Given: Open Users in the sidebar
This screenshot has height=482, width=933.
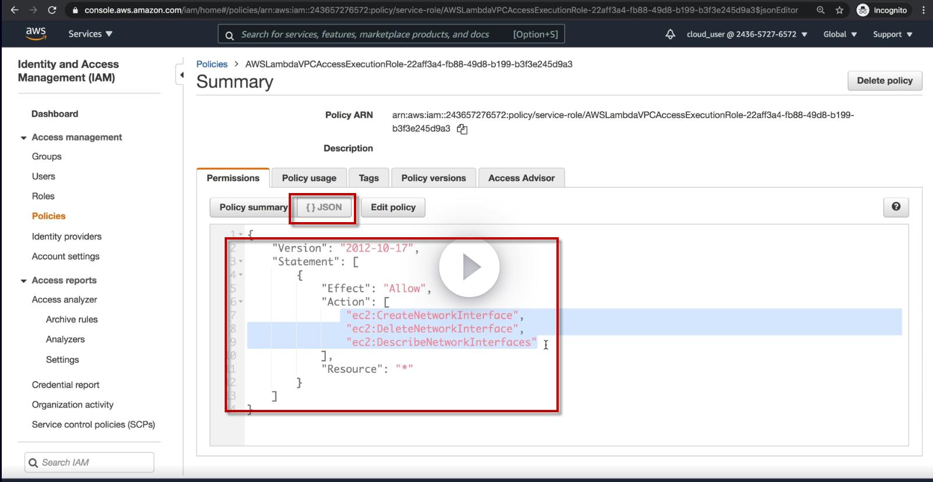Looking at the screenshot, I should pos(44,176).
